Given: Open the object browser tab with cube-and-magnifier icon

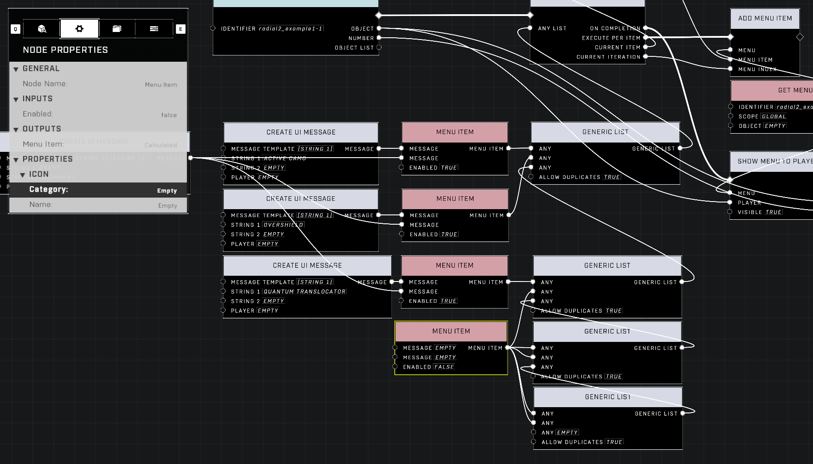Looking at the screenshot, I should click(42, 29).
